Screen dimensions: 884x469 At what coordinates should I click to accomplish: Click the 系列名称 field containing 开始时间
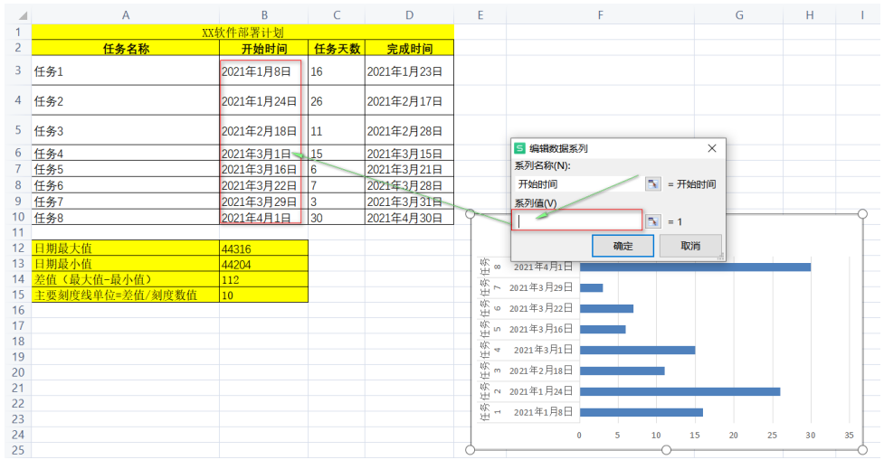coord(577,184)
